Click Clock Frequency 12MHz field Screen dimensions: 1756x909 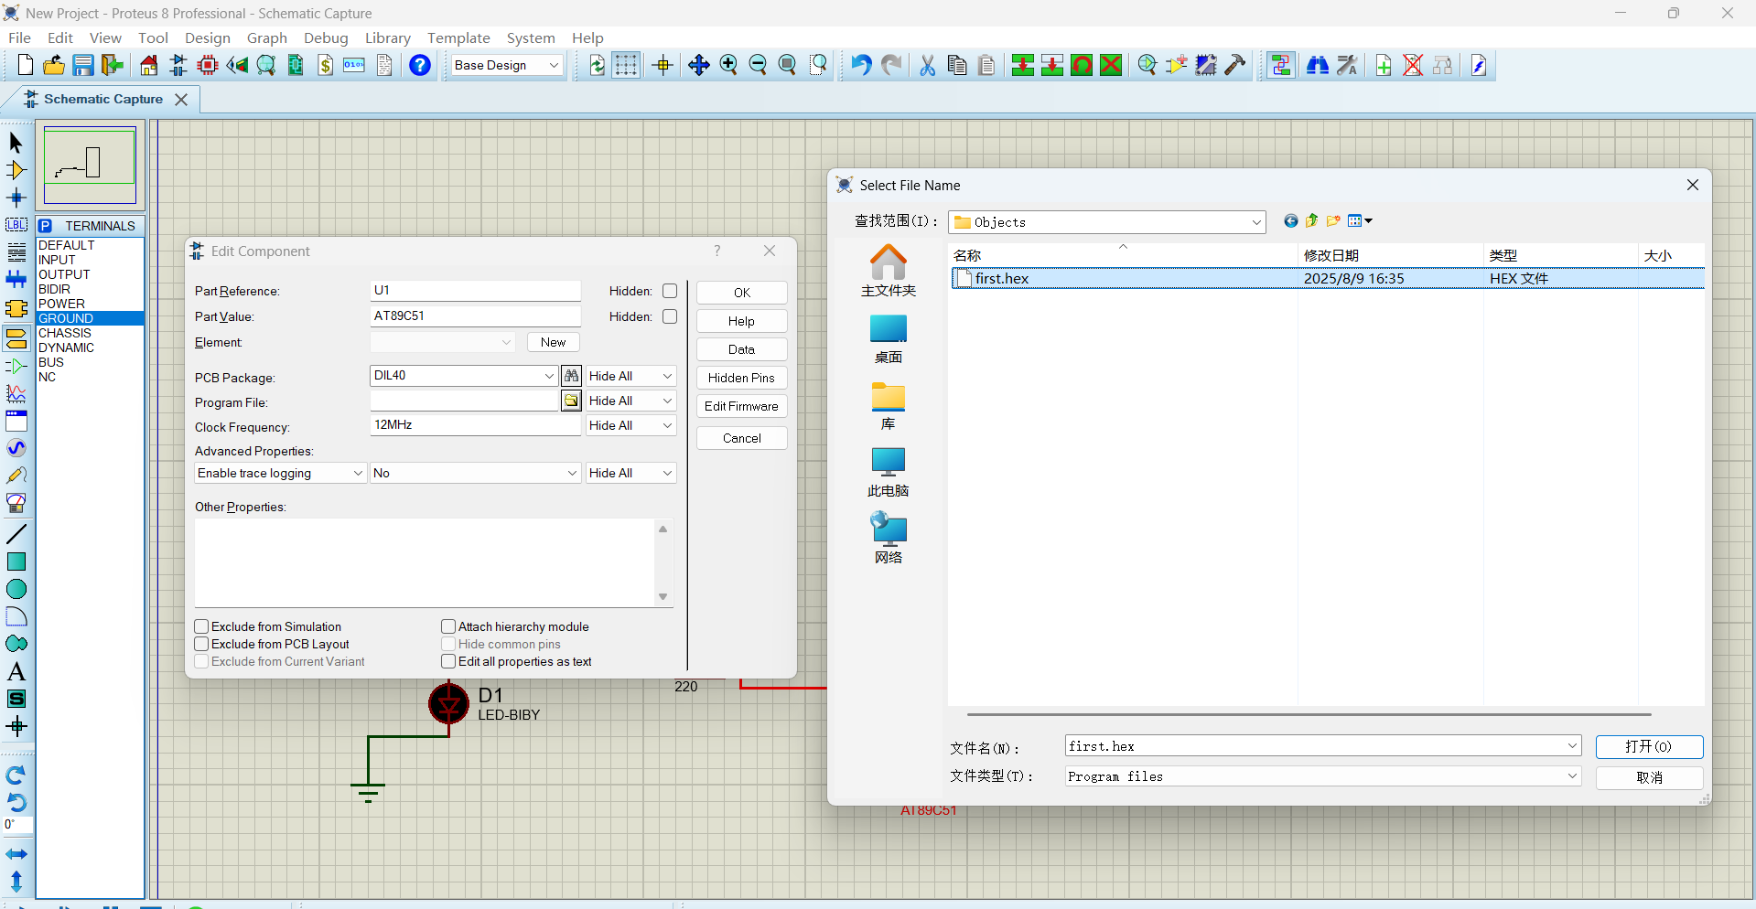[476, 425]
